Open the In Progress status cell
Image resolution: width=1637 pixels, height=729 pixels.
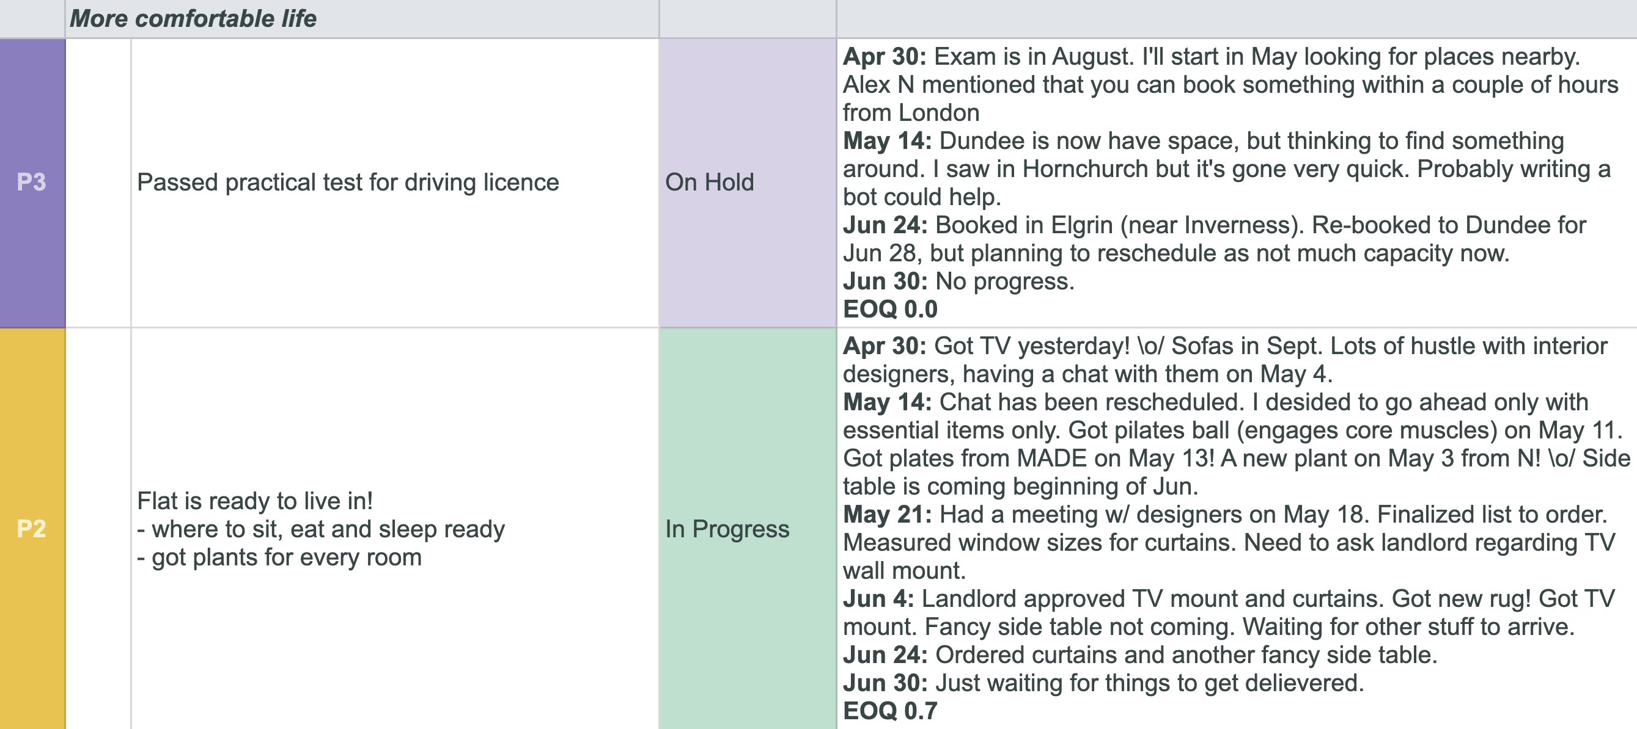(748, 529)
